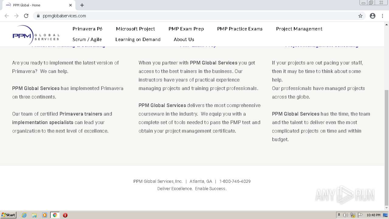This screenshot has height=219, width=389.
Task: Launch Internet Explorer from the taskbar
Action: (x=24, y=215)
